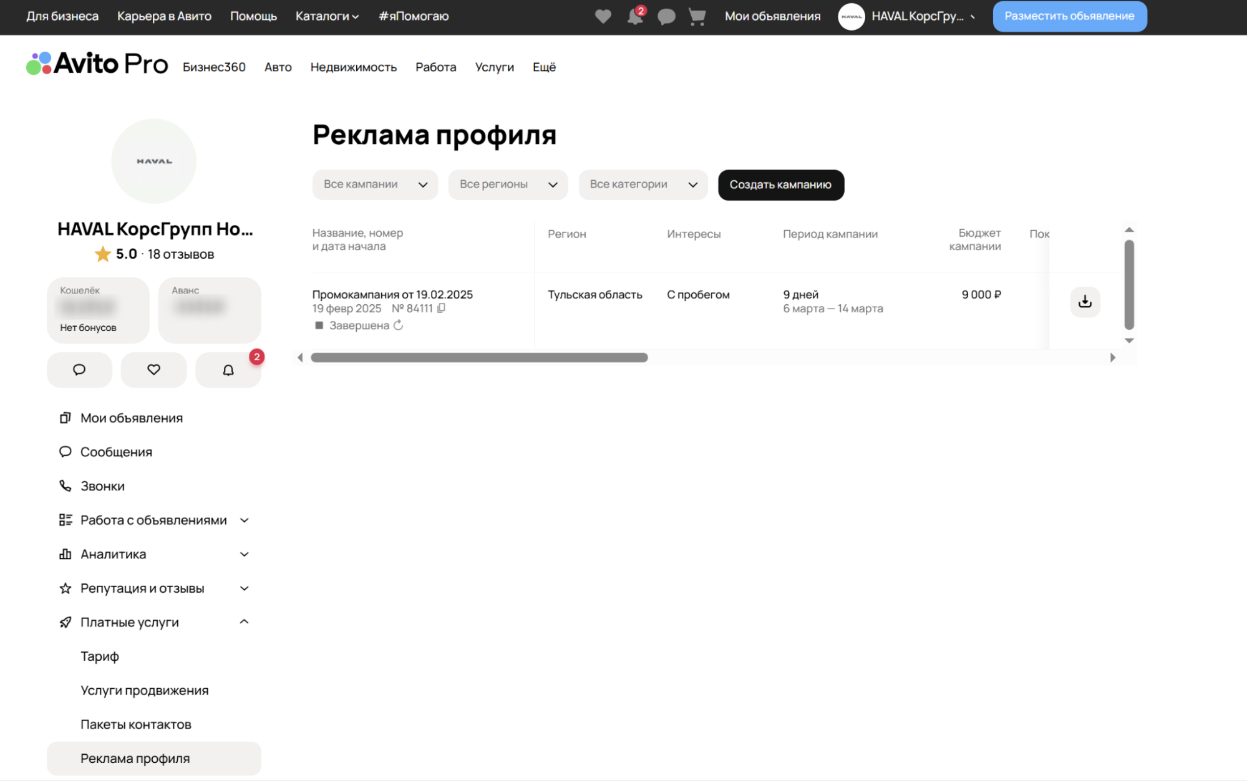Click Разместить объявление button
This screenshot has height=781, width=1247.
coord(1069,16)
